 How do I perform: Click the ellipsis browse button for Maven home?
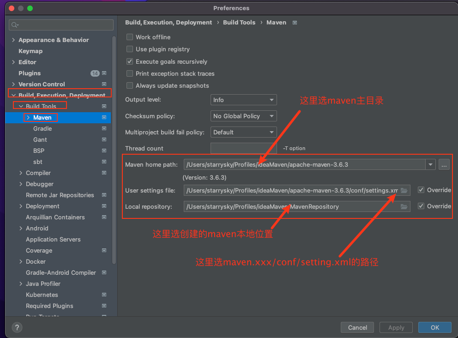[444, 164]
